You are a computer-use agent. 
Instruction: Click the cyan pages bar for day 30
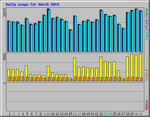(x=137, y=30)
